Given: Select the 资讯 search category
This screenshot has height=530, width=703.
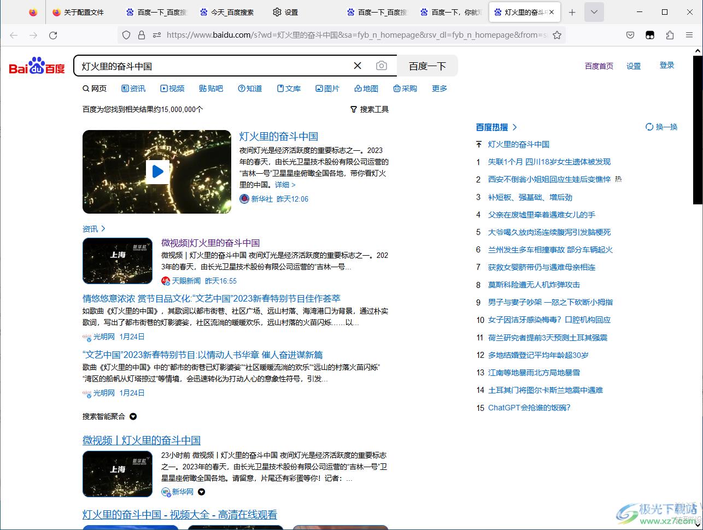Looking at the screenshot, I should tap(133, 89).
